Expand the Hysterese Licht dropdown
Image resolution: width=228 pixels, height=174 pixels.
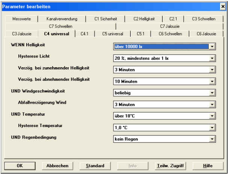[x=212, y=58]
